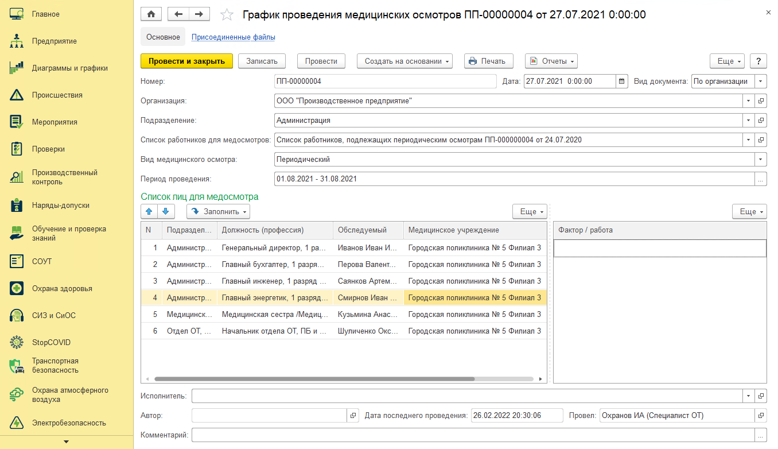
Task: Click the Комментарий text field
Action: pos(473,435)
